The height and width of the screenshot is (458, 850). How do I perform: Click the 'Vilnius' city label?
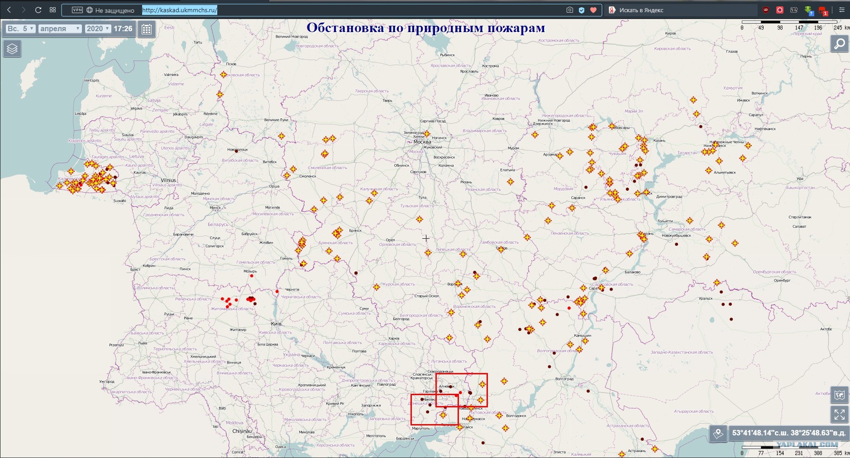pyautogui.click(x=168, y=180)
